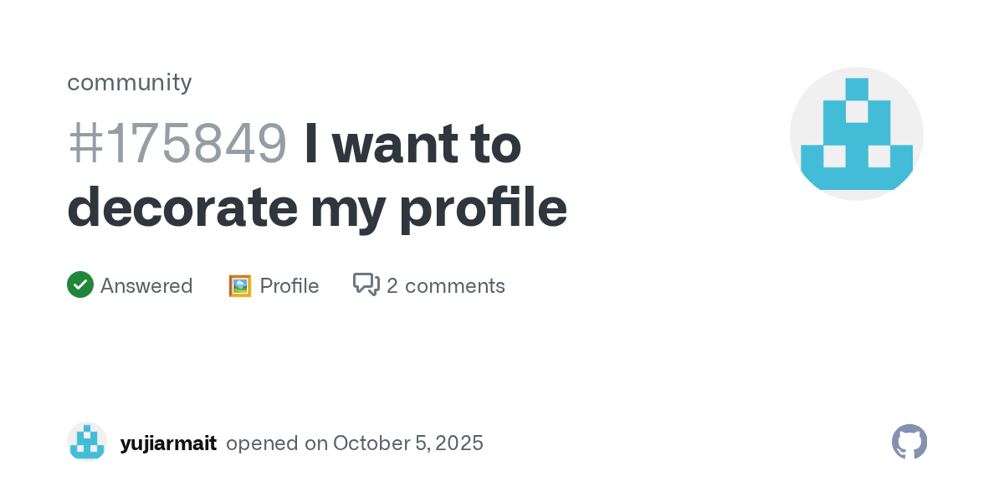Click the small yujiarmait avatar beside username

[87, 443]
